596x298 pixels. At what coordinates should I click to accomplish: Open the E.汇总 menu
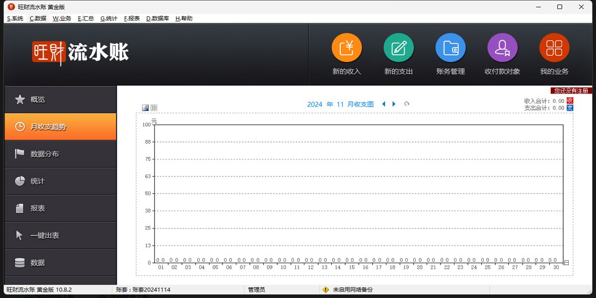(x=86, y=18)
